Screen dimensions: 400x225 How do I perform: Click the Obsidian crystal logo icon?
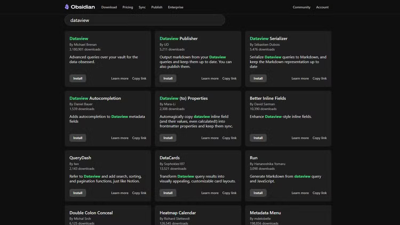tap(67, 7)
